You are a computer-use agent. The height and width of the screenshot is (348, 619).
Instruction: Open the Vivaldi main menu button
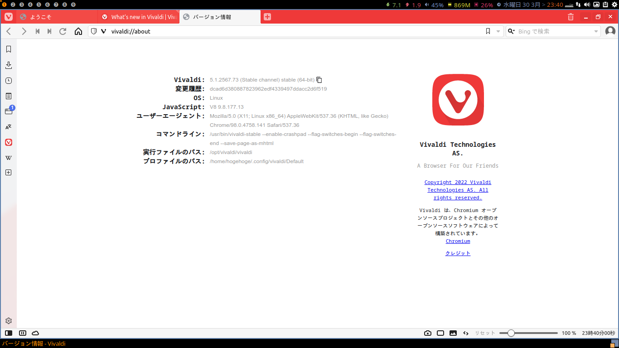click(9, 17)
